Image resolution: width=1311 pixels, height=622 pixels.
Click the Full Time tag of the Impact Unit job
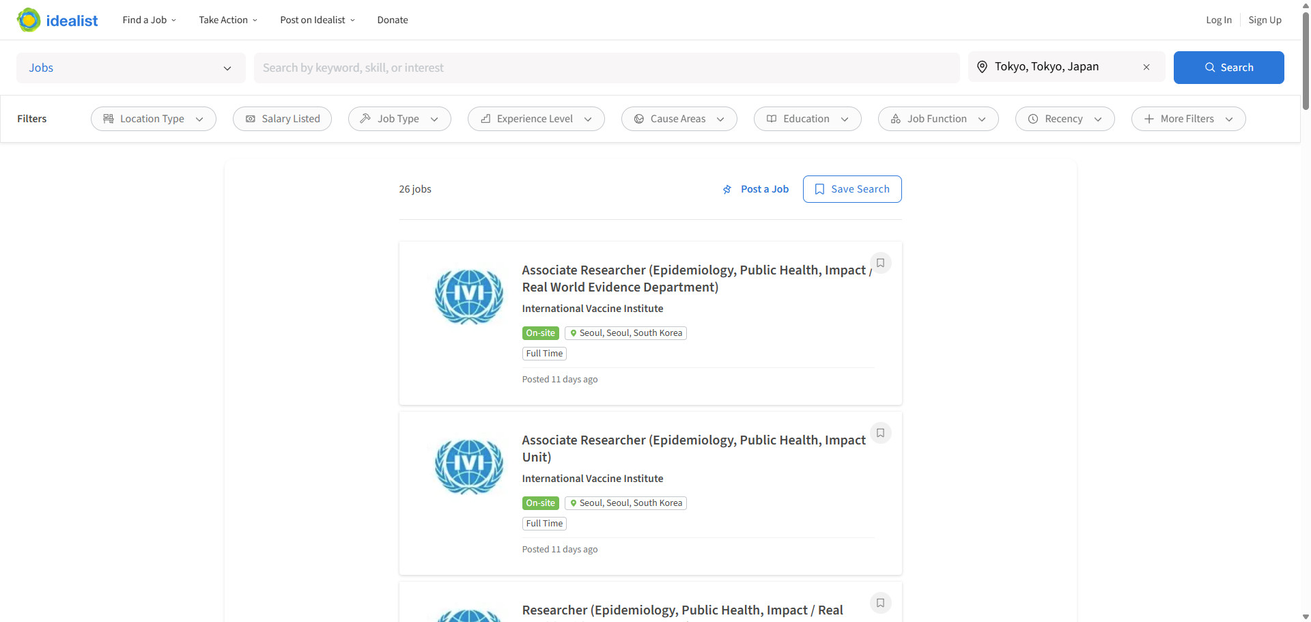point(544,524)
